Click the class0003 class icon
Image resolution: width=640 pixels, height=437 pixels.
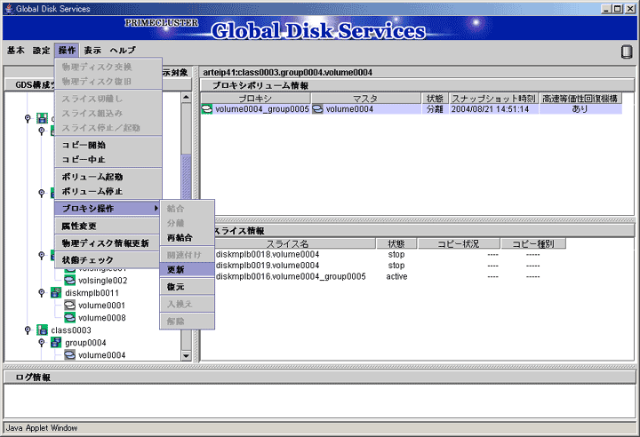tap(42, 330)
